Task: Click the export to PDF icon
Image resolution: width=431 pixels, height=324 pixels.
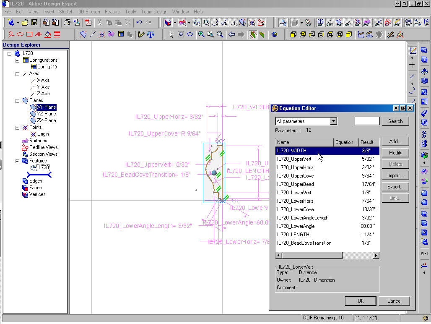Action: [x=88, y=23]
